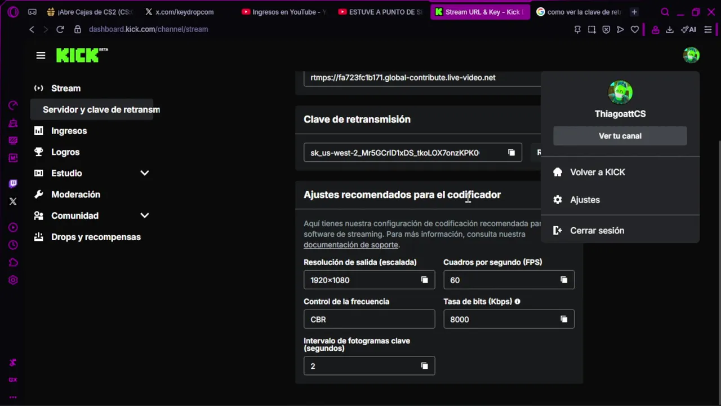Screen dimensions: 721x406
Task: Switch to como ver la clave tab
Action: (579, 12)
